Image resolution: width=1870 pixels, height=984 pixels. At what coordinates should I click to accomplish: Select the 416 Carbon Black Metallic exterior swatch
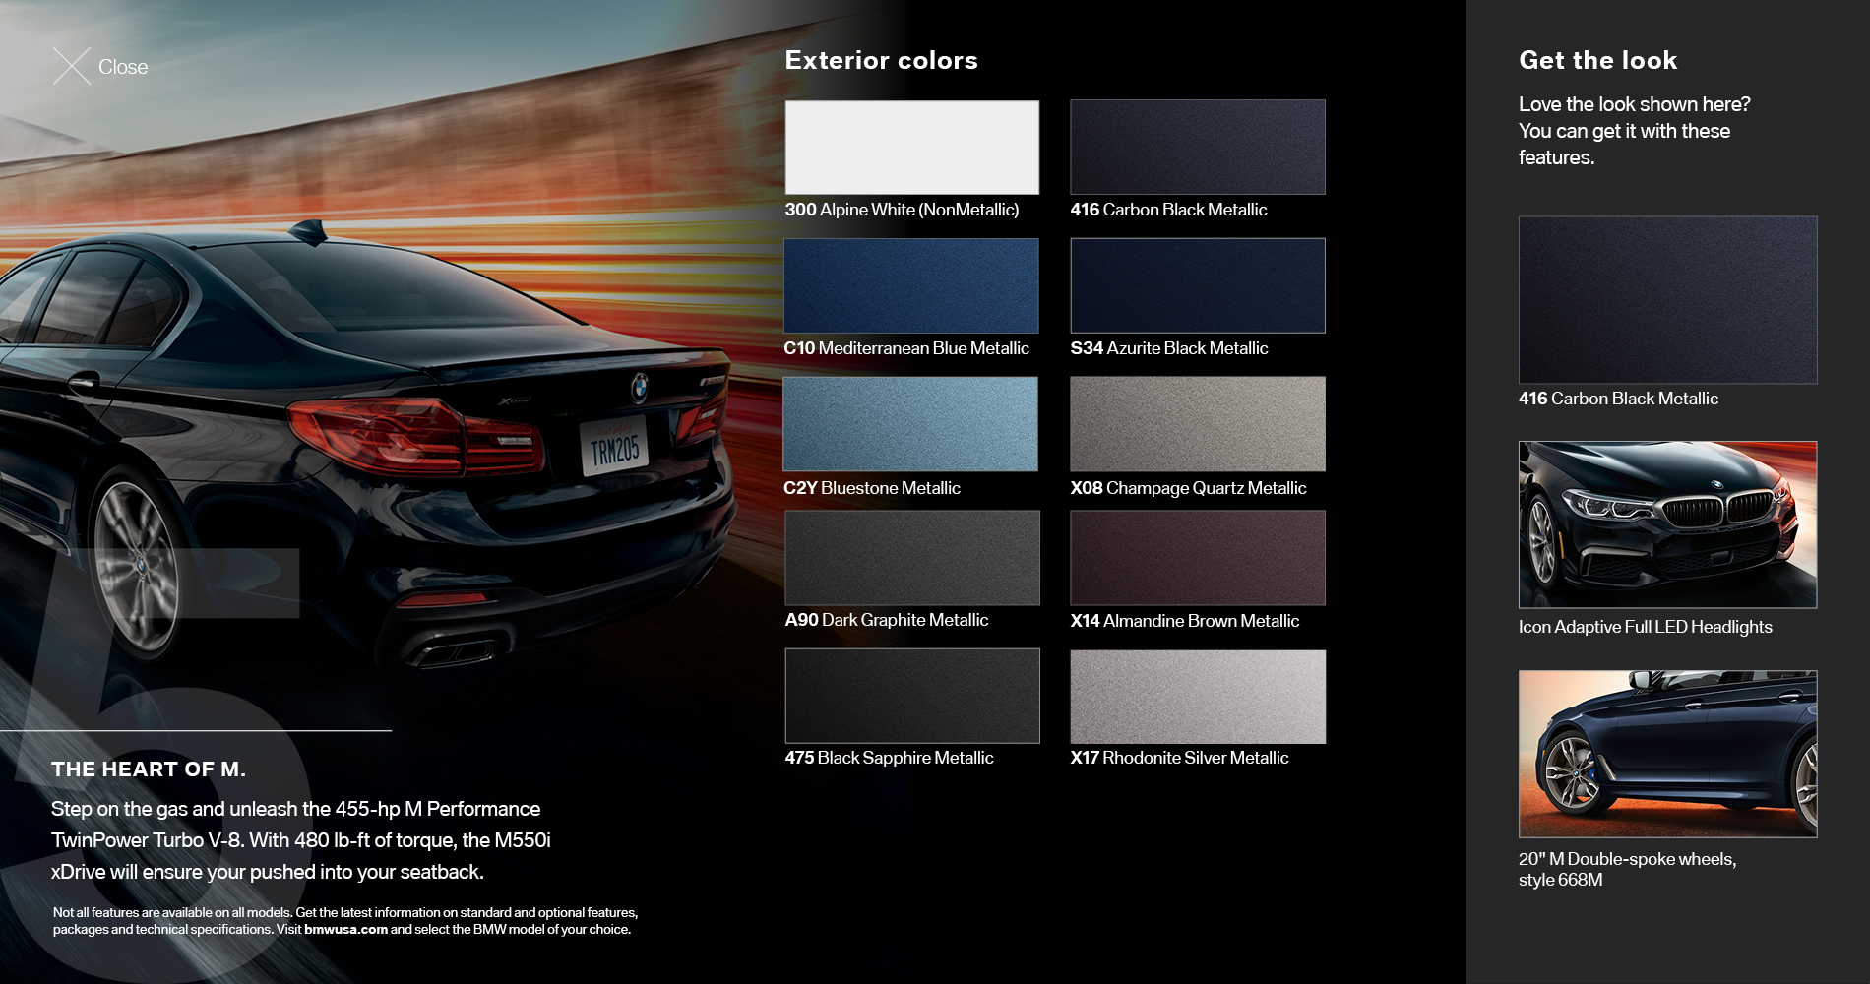pyautogui.click(x=1198, y=147)
